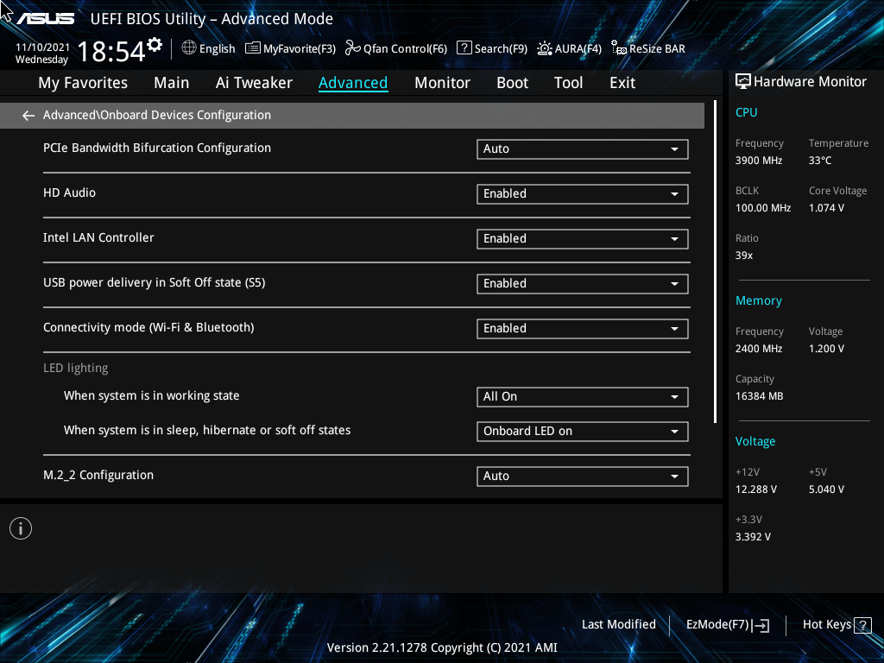This screenshot has width=884, height=663.
Task: Click the settings list scrollbar
Action: (715, 262)
